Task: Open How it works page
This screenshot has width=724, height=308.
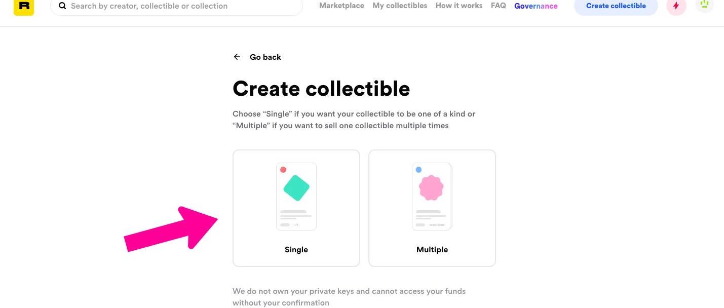Action: click(x=459, y=6)
